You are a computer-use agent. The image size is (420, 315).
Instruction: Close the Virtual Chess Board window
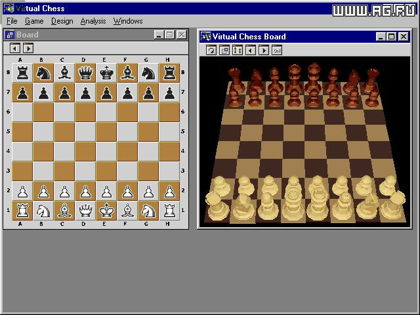[x=404, y=37]
